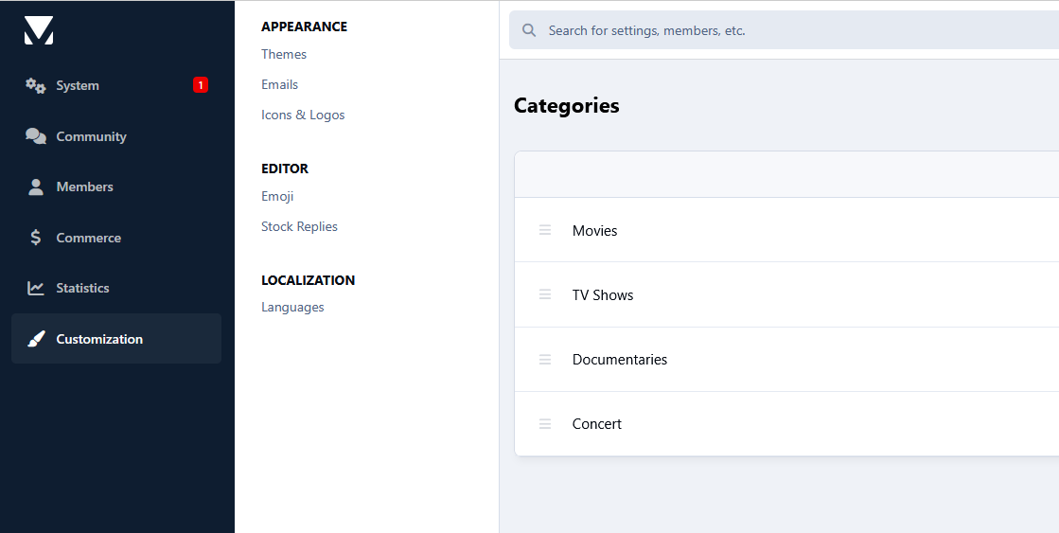Open Emoji editor settings
1059x533 pixels.
pos(277,196)
